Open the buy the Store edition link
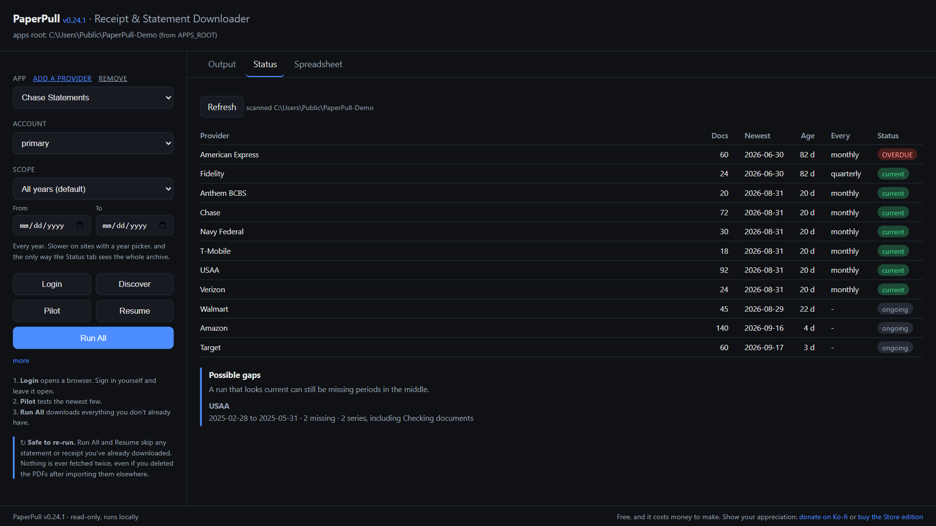 coord(890,517)
